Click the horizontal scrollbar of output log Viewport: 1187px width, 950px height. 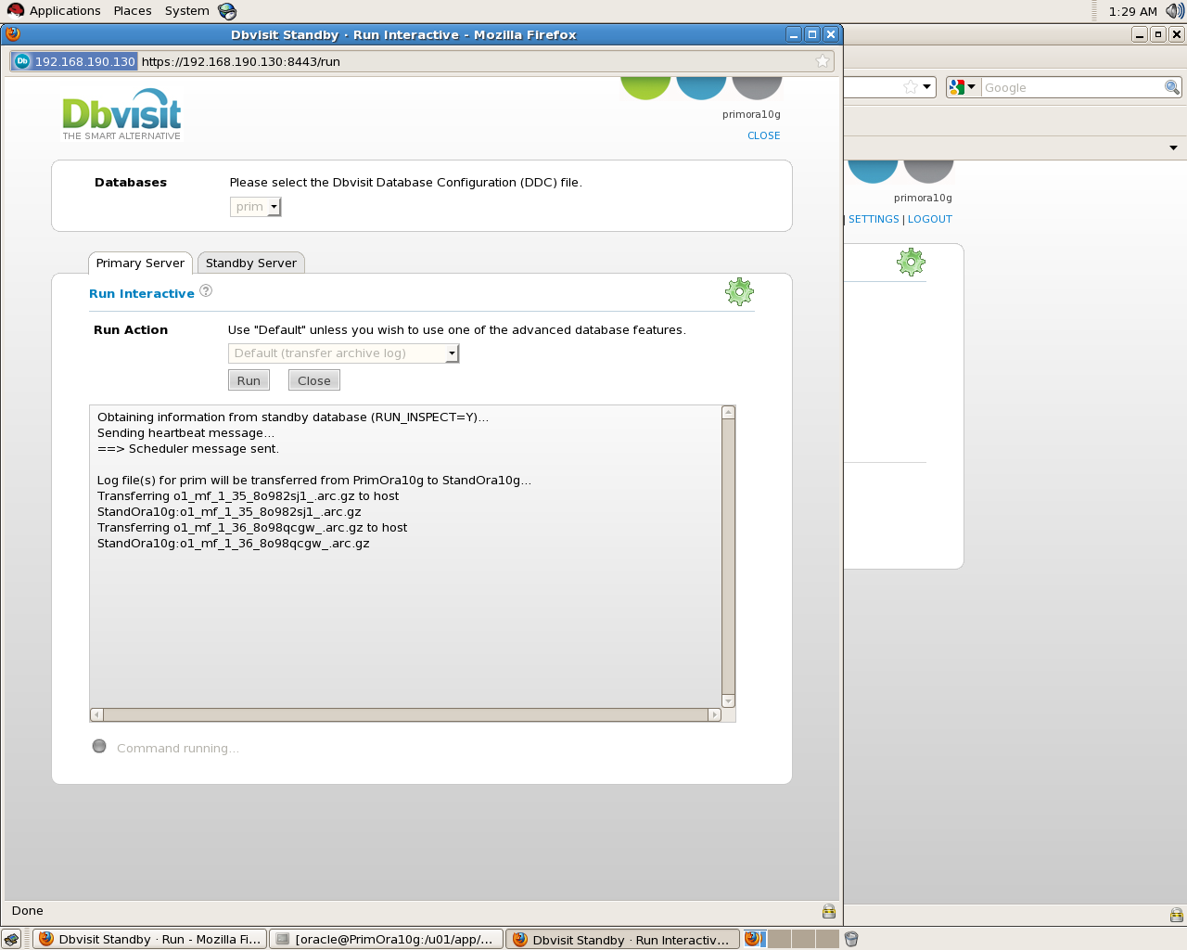click(405, 714)
